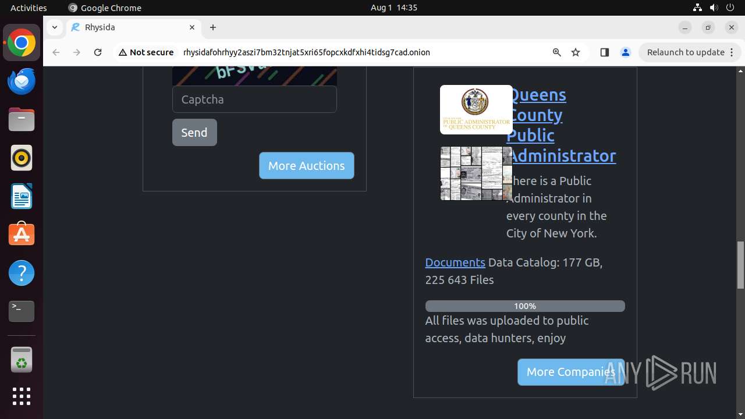Open the Trash in the dock
The image size is (745, 419).
(22, 360)
